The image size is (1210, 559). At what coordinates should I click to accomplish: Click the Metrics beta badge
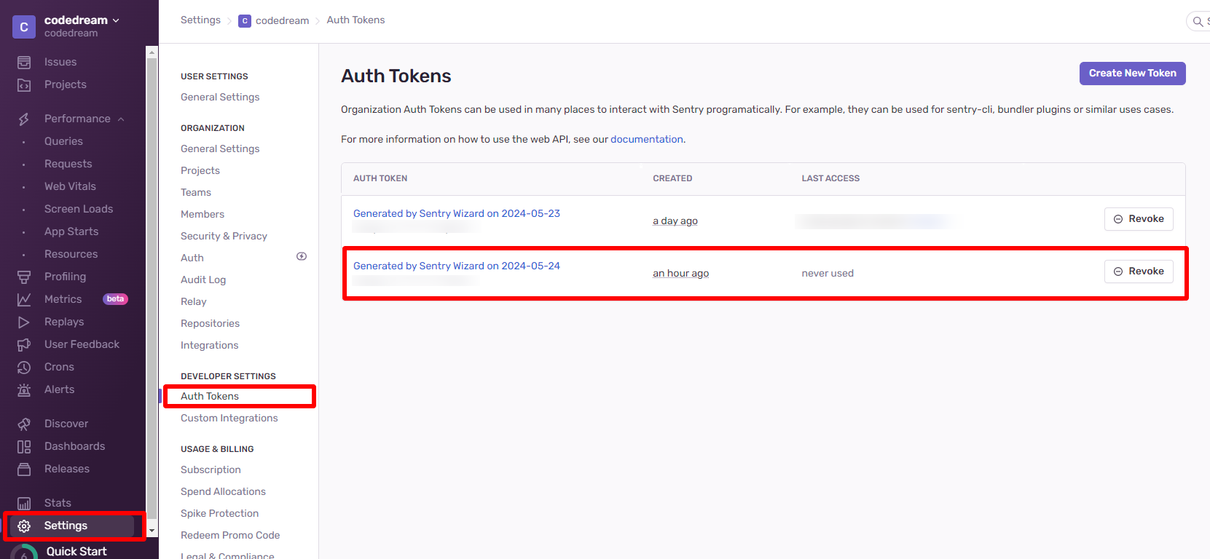pyautogui.click(x=115, y=299)
